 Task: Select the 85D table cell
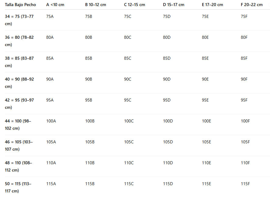167,58
